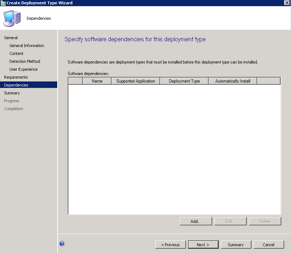Click the computer icon in the header
This screenshot has width=291, height=253.
tap(12, 18)
